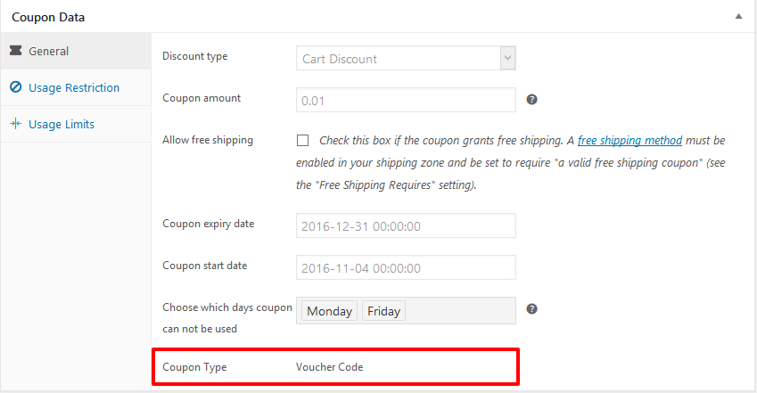Screen dimensions: 757x393
Task: Click empty space in the excluded days box
Action: (x=459, y=311)
